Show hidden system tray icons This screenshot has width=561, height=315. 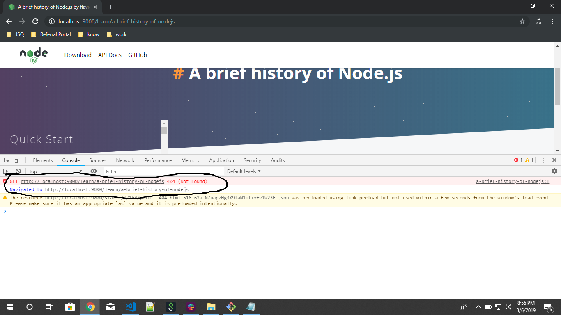[x=478, y=307]
